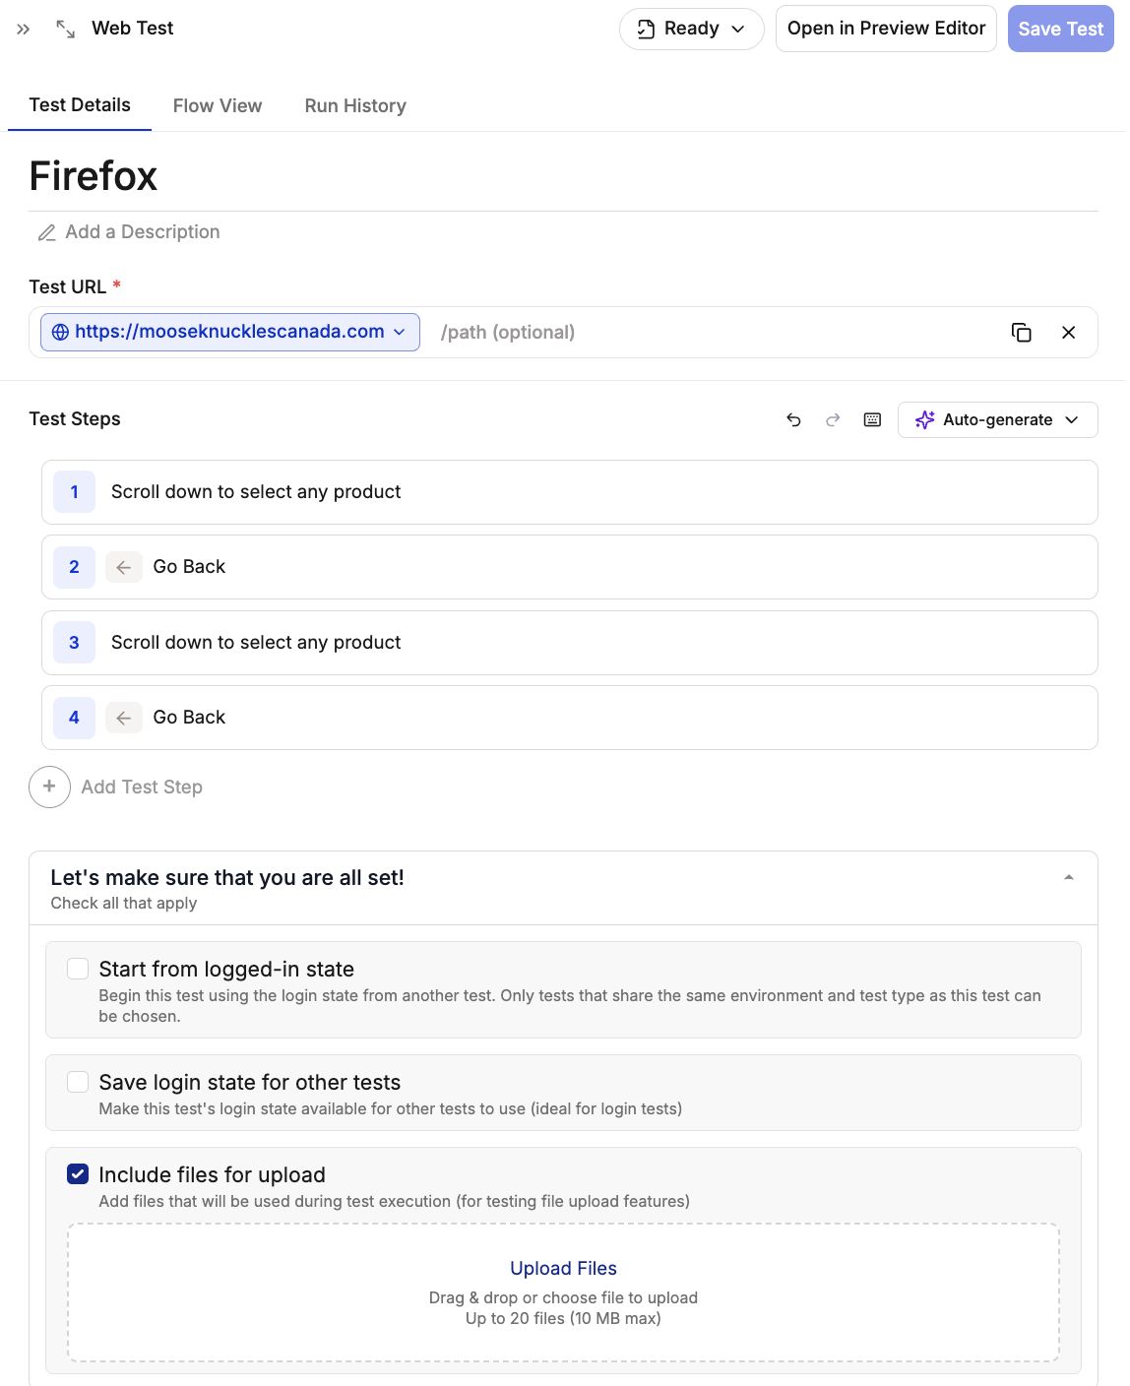1130x1386 pixels.
Task: Collapse the 'Let's make sure' section
Action: tap(1068, 877)
